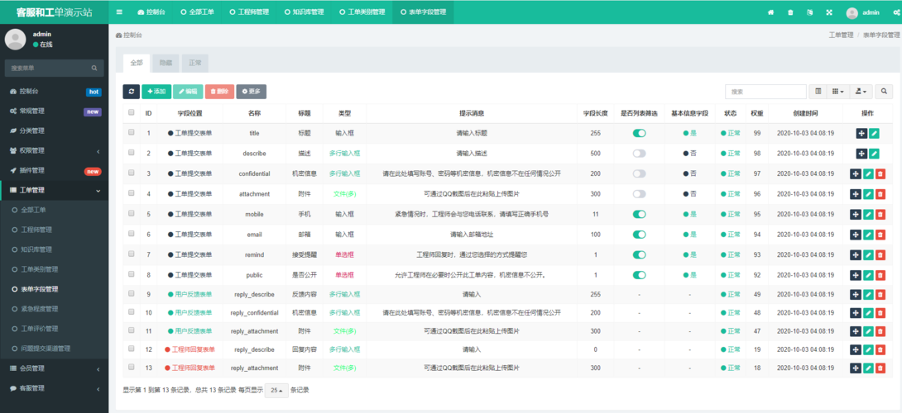
Task: Sort by the 权重 column header
Action: (x=757, y=114)
